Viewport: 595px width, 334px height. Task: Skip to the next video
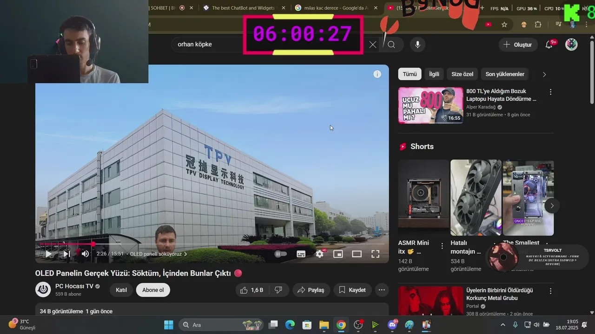pos(66,254)
